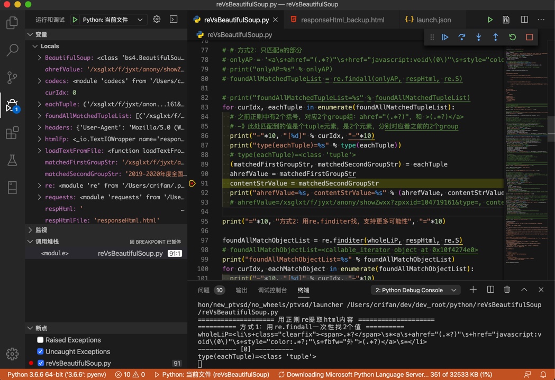Screen dimensions: 555x380
Task: Restart the debug session
Action: coord(512,37)
